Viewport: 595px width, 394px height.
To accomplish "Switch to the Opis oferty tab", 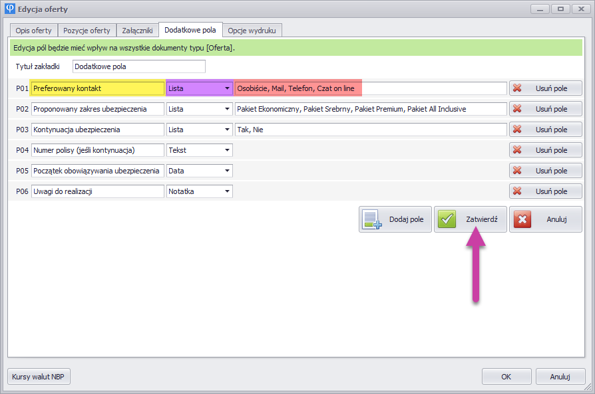I will click(x=33, y=31).
